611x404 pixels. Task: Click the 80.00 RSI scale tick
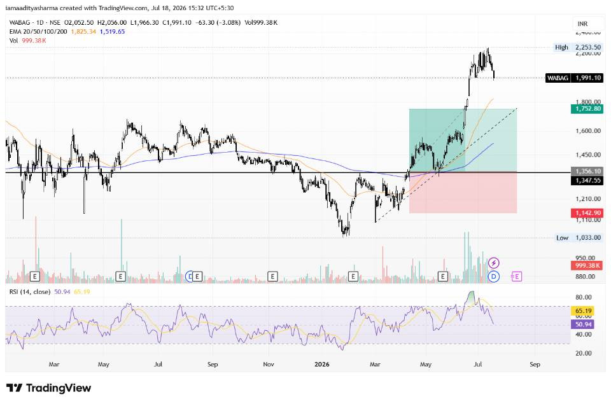coord(584,297)
